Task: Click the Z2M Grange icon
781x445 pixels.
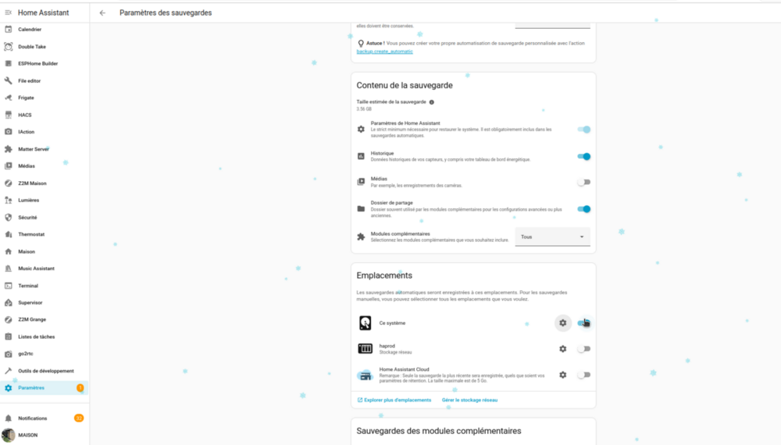Action: (x=9, y=319)
